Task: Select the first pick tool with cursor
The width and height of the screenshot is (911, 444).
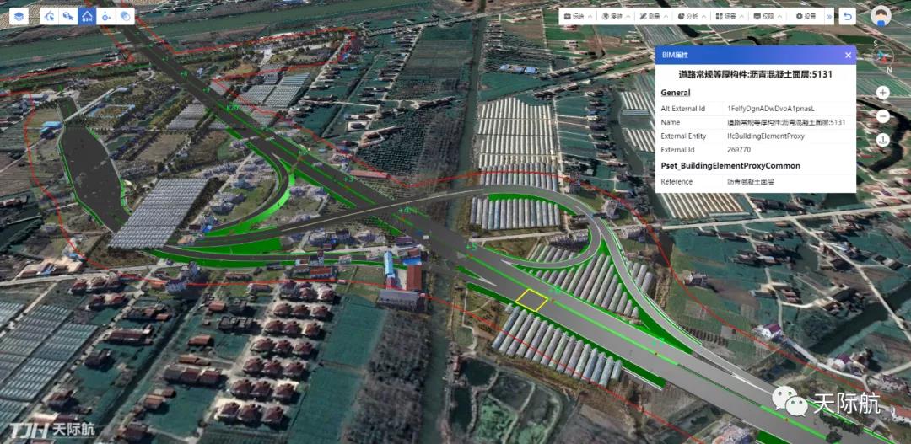Action: (49, 16)
